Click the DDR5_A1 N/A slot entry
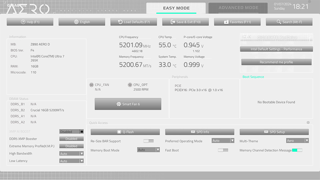 pyautogui.click(x=23, y=116)
